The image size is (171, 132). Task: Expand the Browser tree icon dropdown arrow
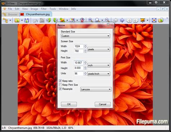click(x=10, y=20)
